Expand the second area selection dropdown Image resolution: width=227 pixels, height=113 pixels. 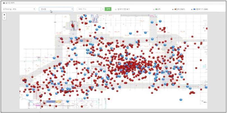point(56,9)
